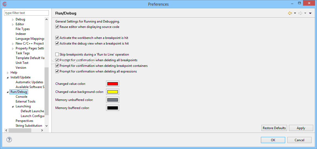The height and width of the screenshot is (149, 317).
Task: Focus the type filter text field
Action: (26, 13)
